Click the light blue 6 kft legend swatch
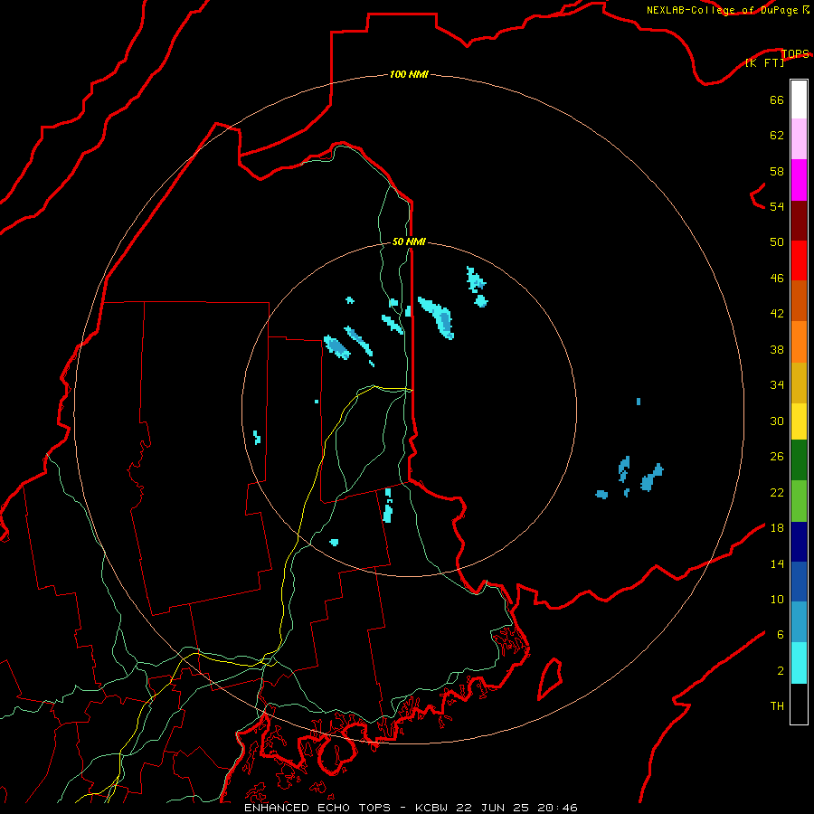 click(799, 622)
